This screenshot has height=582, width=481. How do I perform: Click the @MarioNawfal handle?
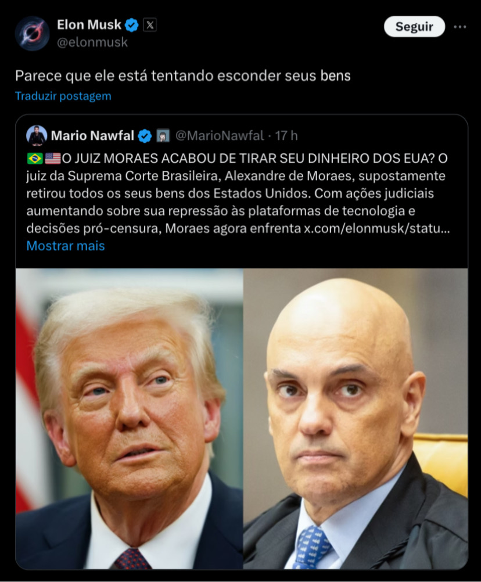[x=220, y=136]
